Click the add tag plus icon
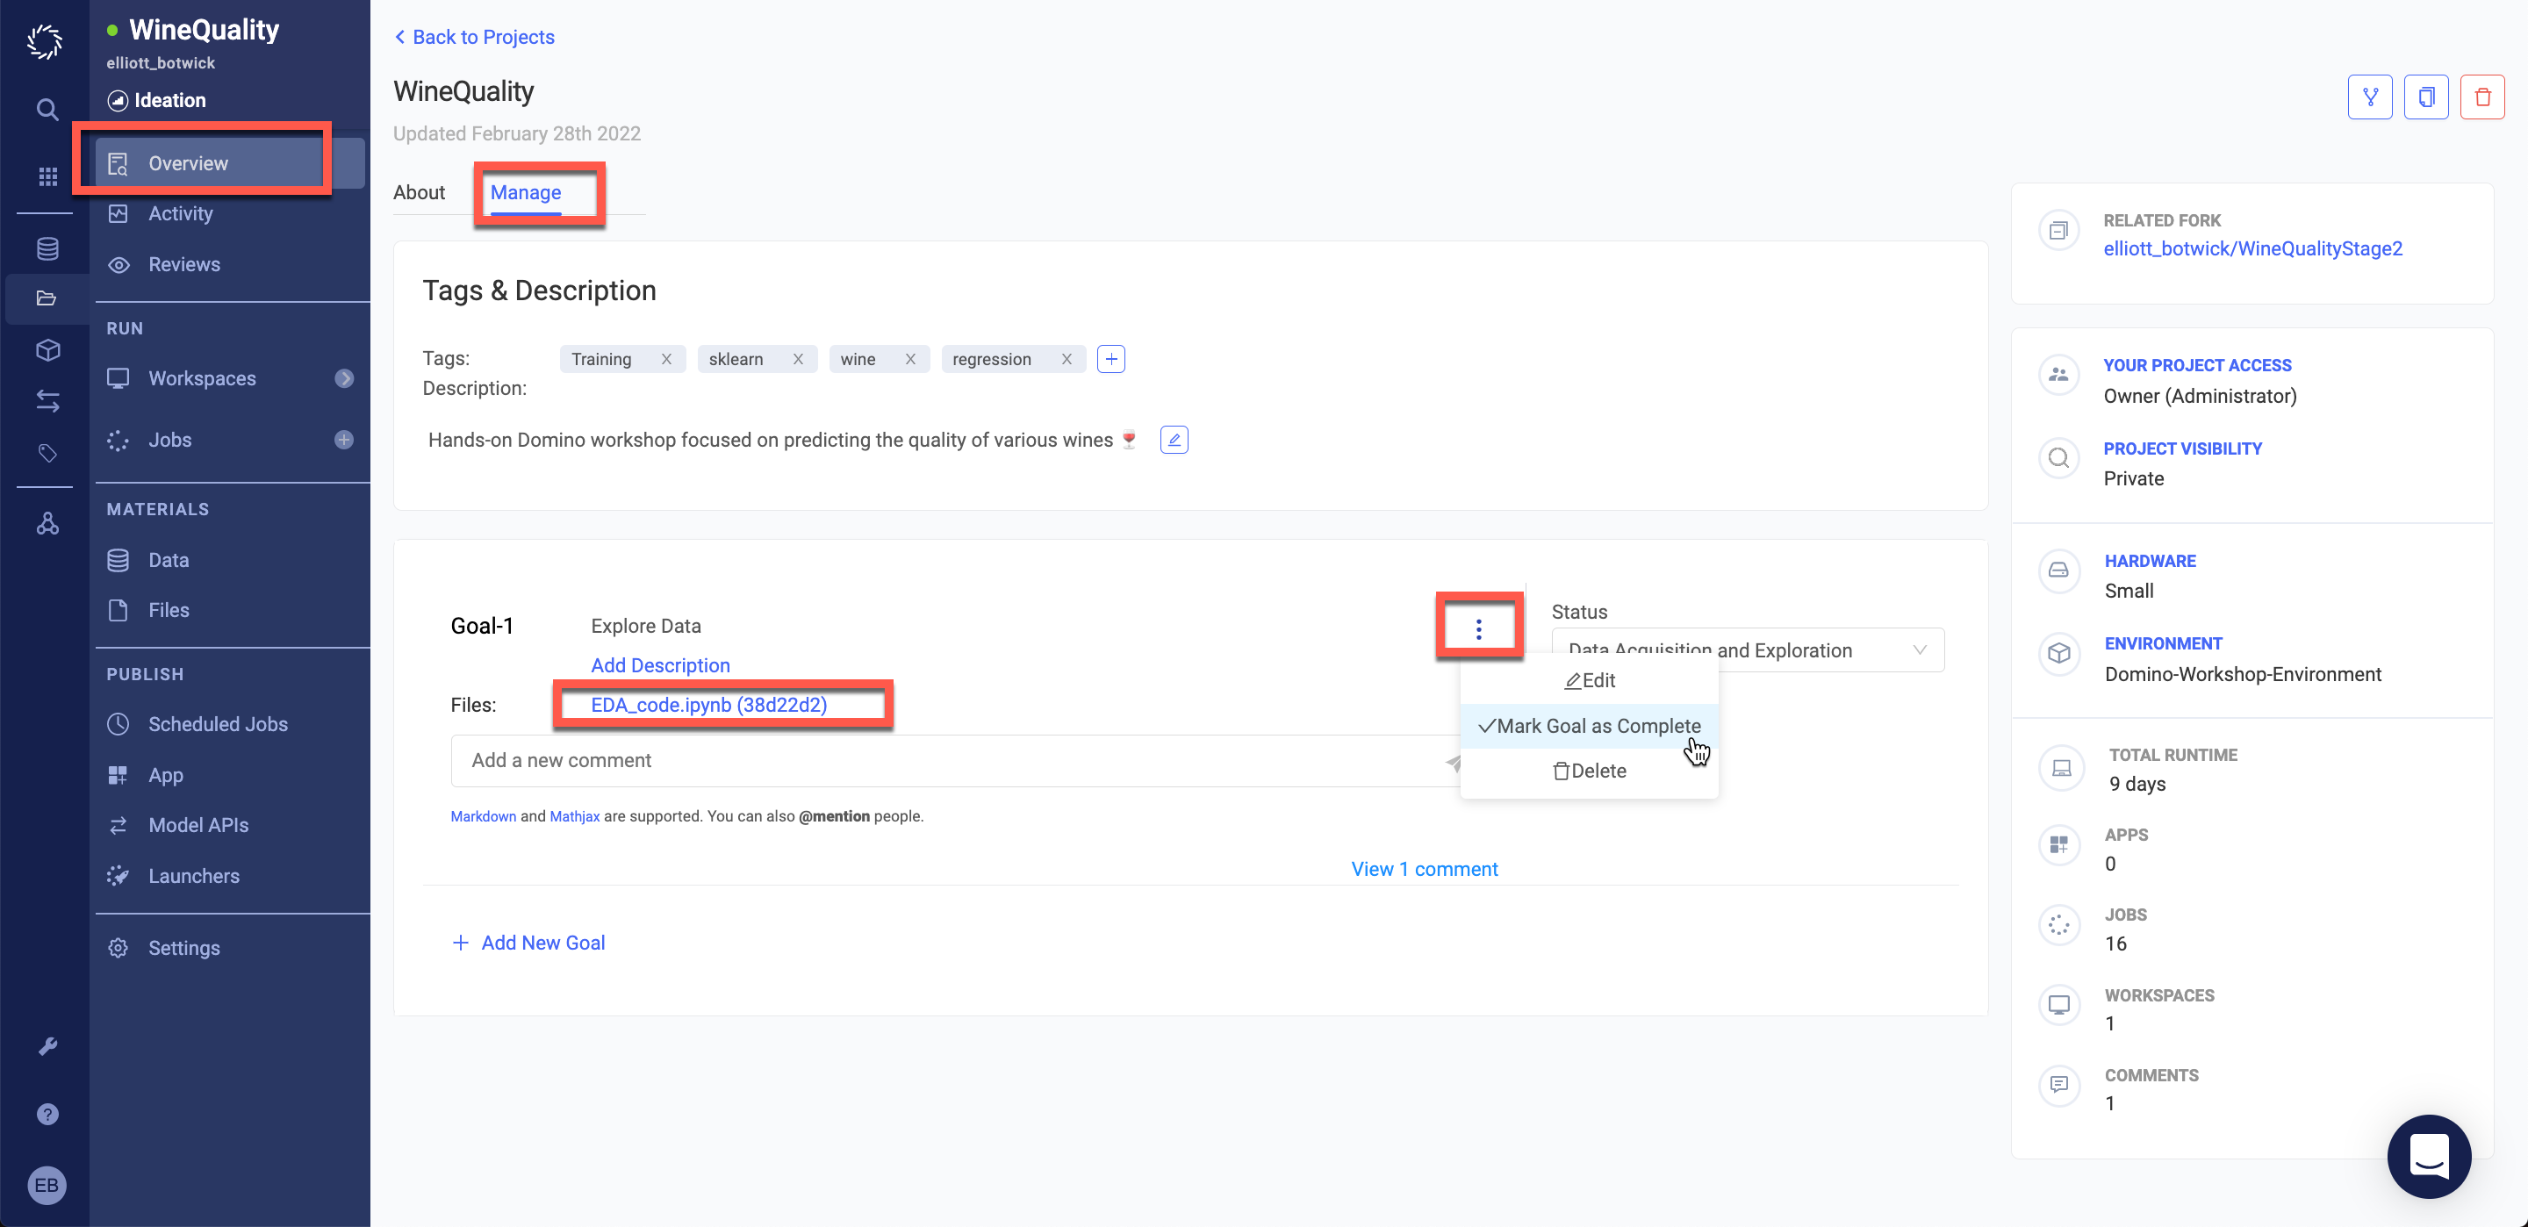Viewport: 2528px width, 1227px height. [1111, 359]
